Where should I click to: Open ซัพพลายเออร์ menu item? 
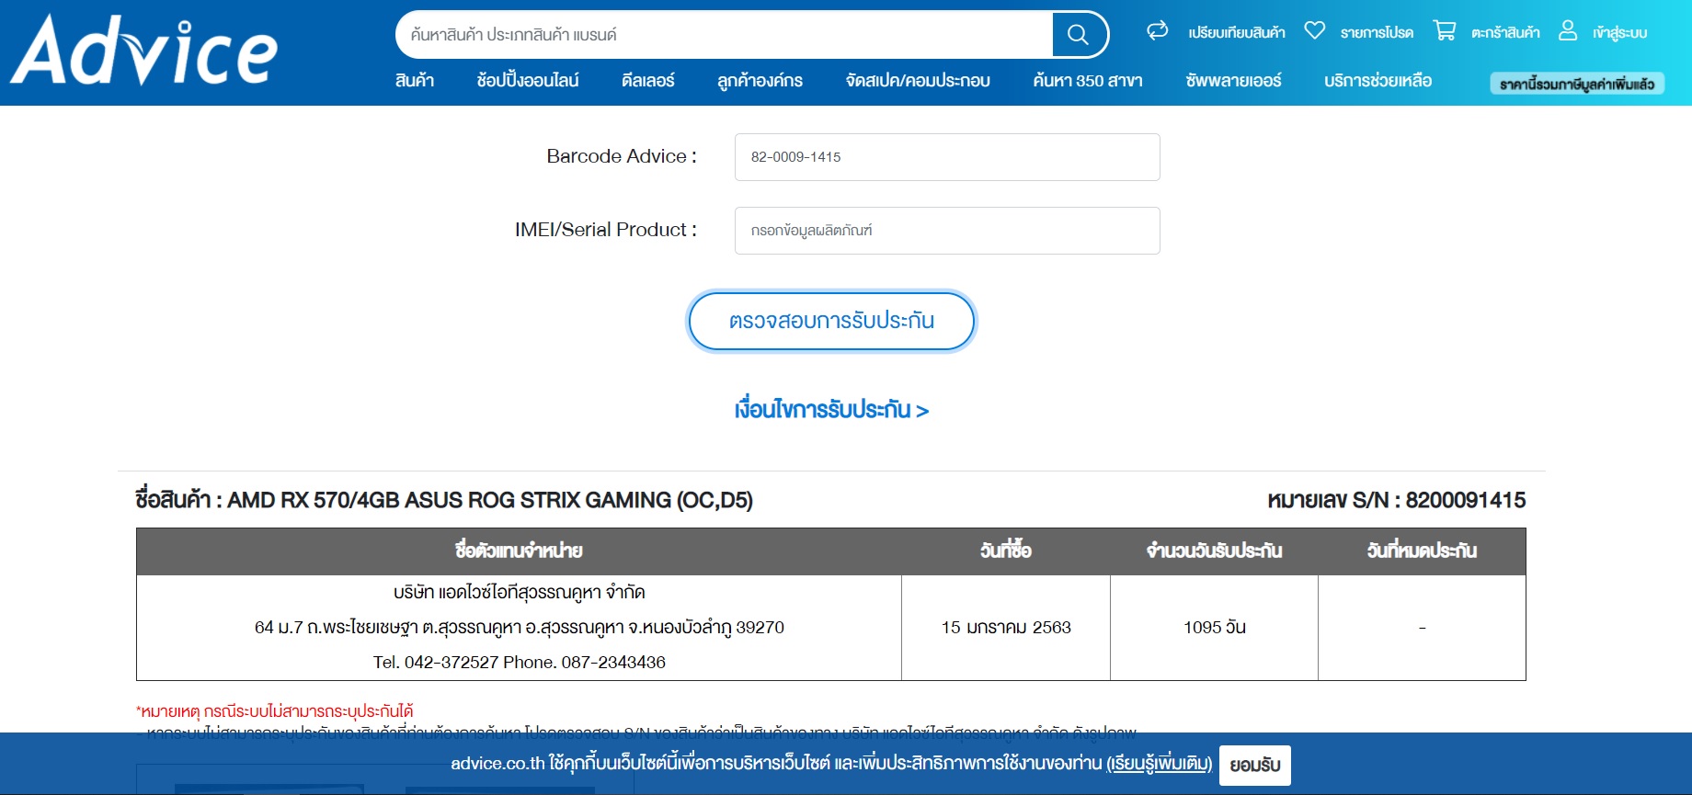[1234, 81]
